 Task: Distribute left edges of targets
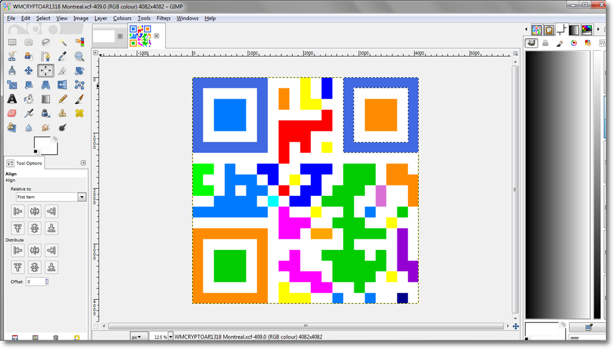(x=18, y=250)
